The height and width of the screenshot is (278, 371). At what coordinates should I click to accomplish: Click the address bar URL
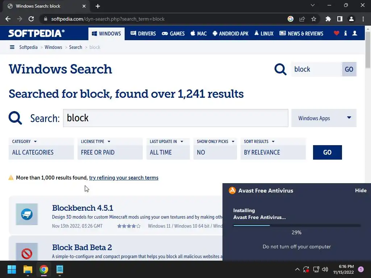[x=108, y=19]
